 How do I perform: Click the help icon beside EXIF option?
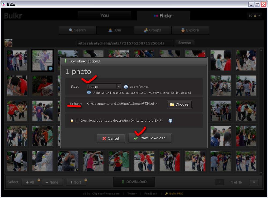coord(170,121)
